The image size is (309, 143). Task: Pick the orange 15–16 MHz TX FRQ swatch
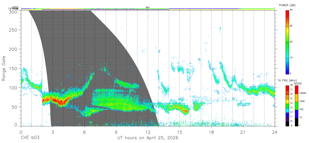tap(287, 97)
